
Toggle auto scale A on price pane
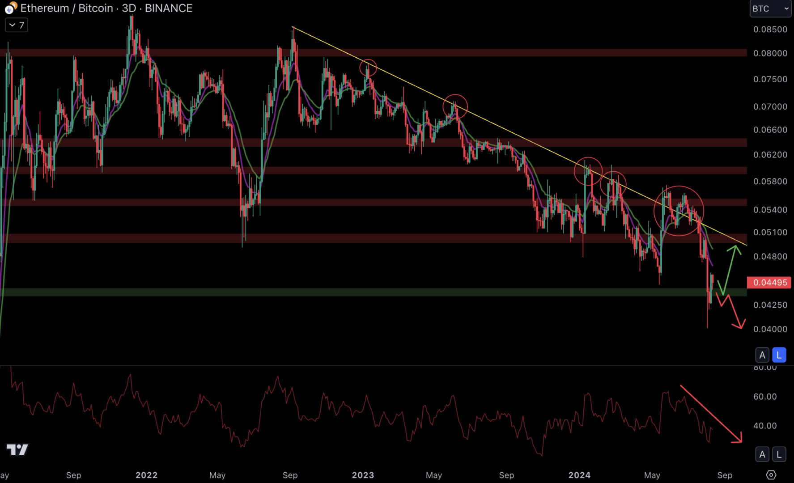tap(762, 355)
